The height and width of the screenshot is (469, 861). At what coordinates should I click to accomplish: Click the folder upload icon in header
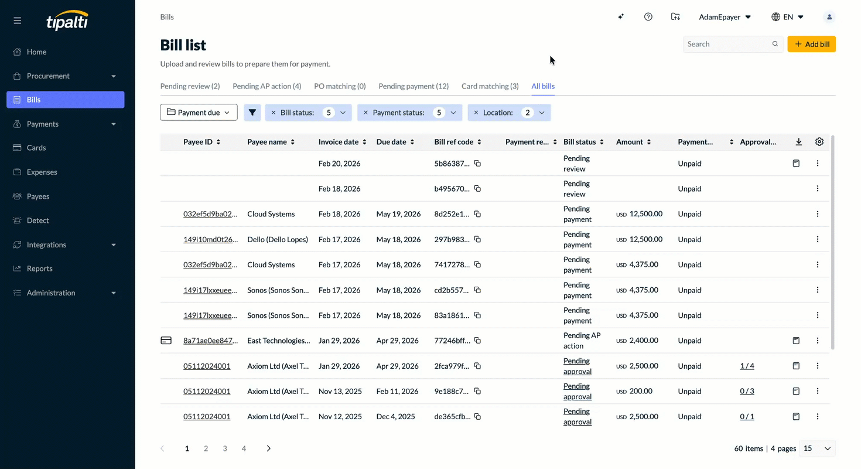(x=675, y=17)
